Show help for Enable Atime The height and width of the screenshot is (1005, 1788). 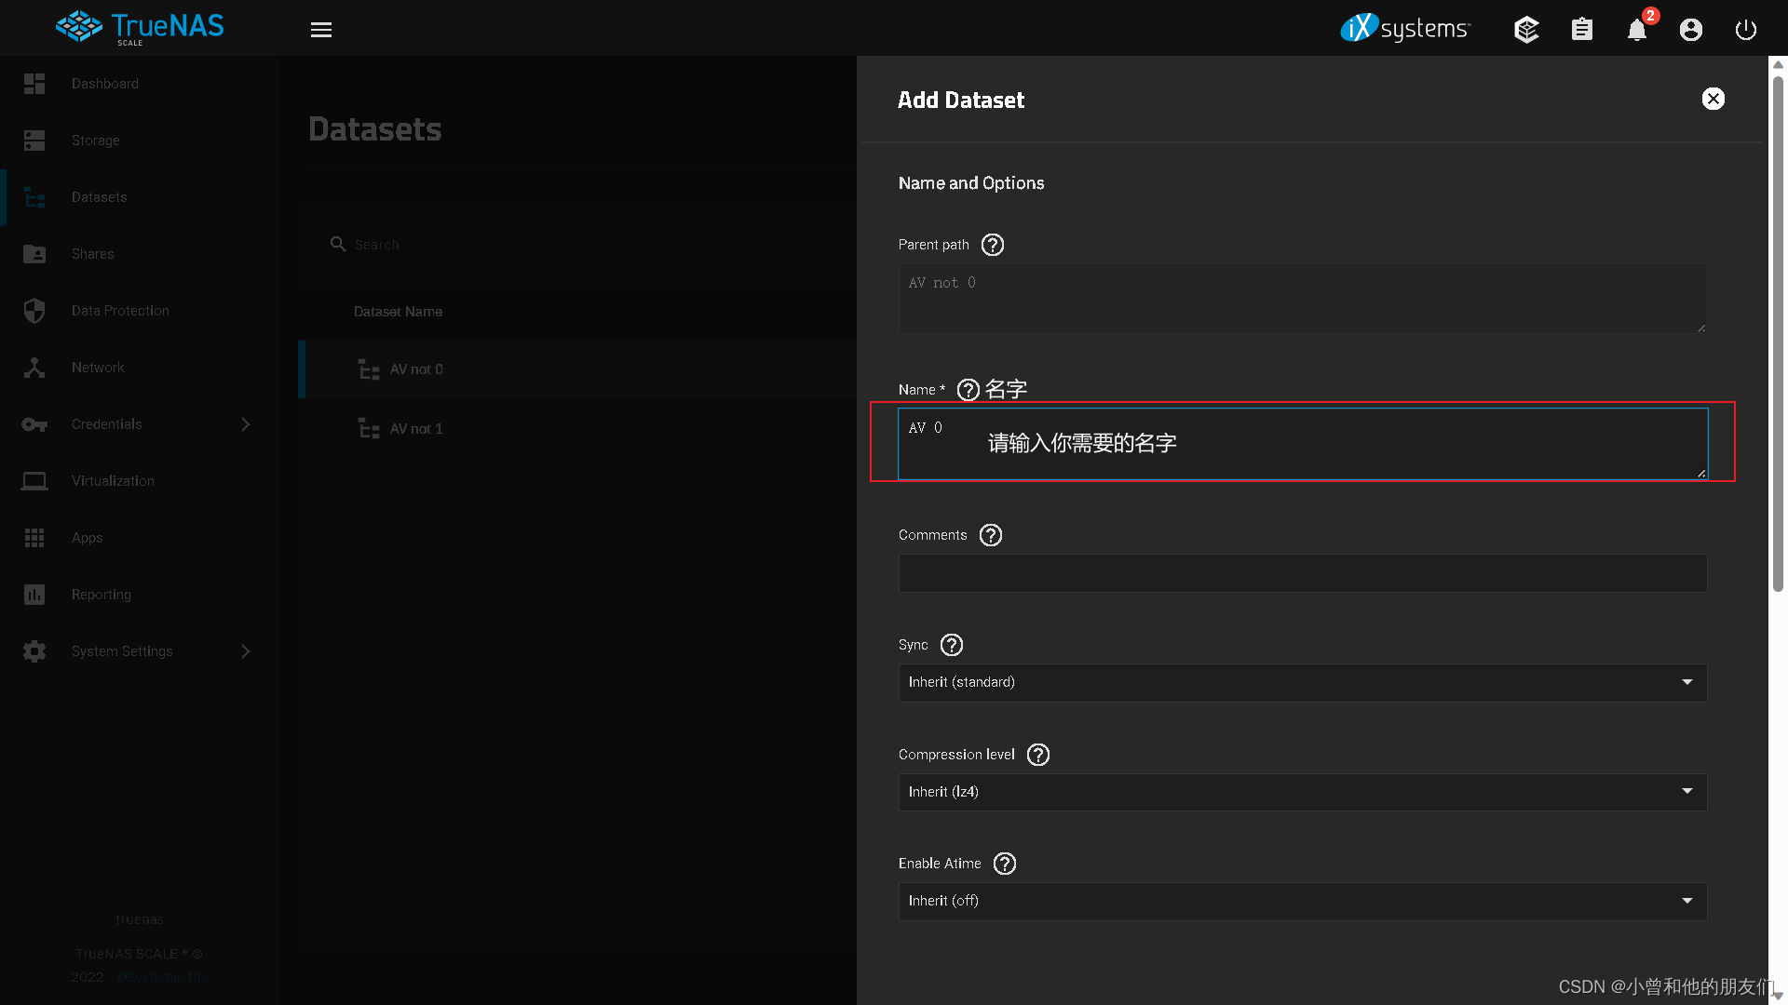point(1005,864)
